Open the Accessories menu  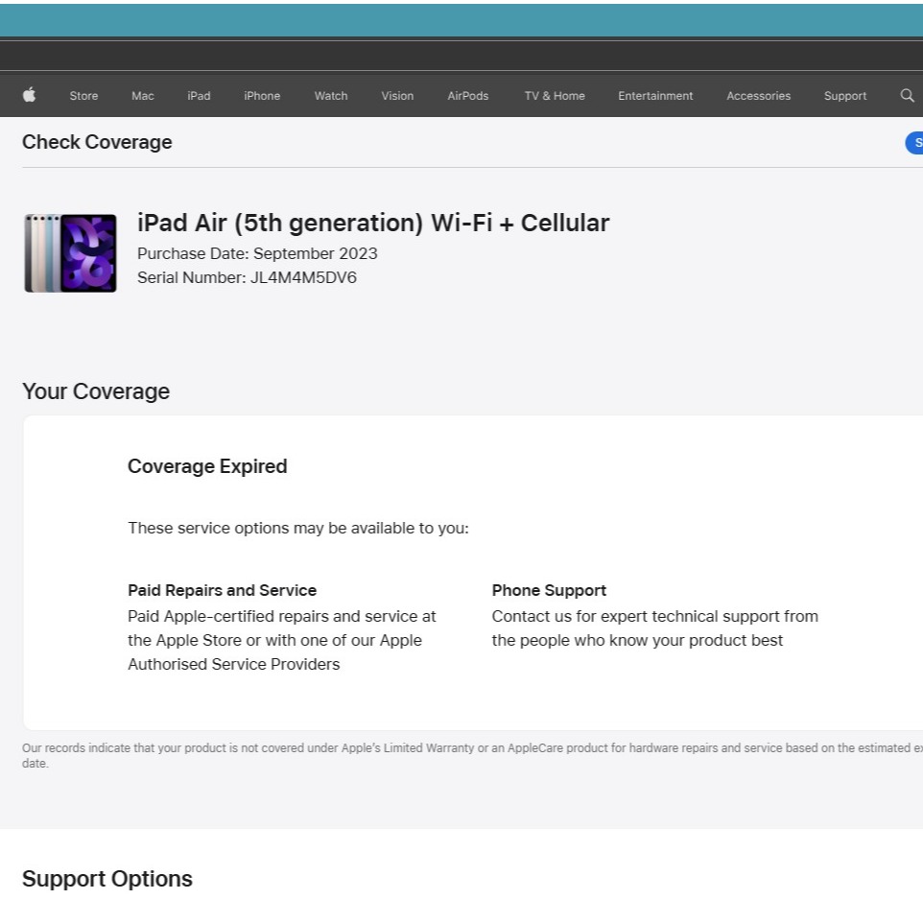point(758,96)
